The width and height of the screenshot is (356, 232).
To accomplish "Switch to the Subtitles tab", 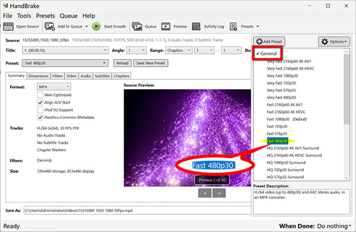I will click(x=102, y=76).
